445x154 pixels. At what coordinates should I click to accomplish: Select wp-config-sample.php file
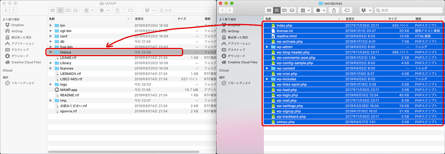pos(353,63)
